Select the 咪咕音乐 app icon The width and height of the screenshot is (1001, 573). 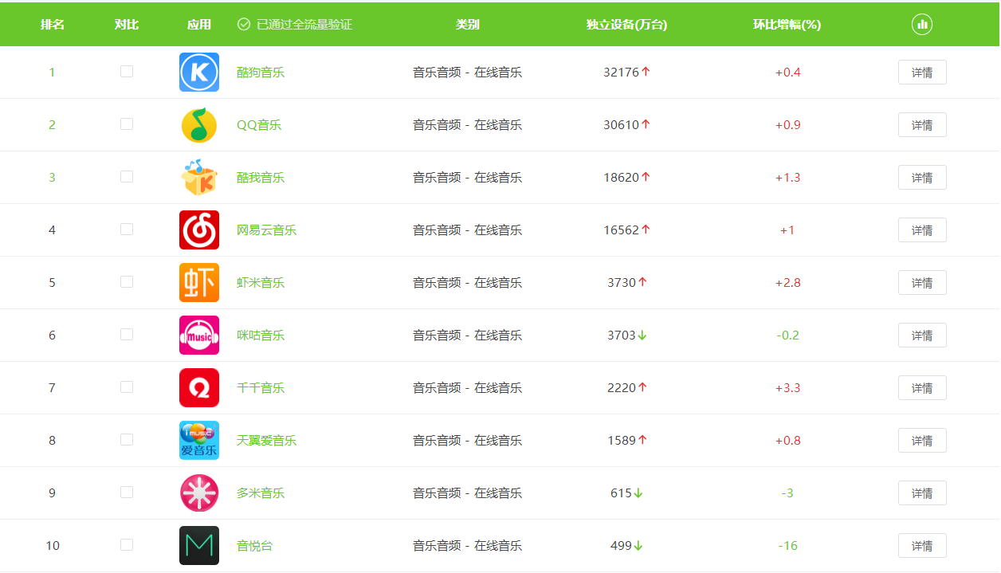[x=199, y=335]
